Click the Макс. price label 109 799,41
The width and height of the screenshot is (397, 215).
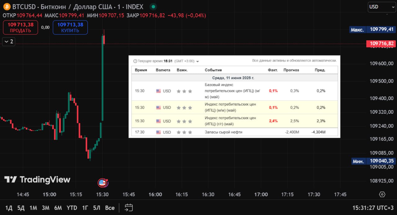pyautogui.click(x=372, y=29)
